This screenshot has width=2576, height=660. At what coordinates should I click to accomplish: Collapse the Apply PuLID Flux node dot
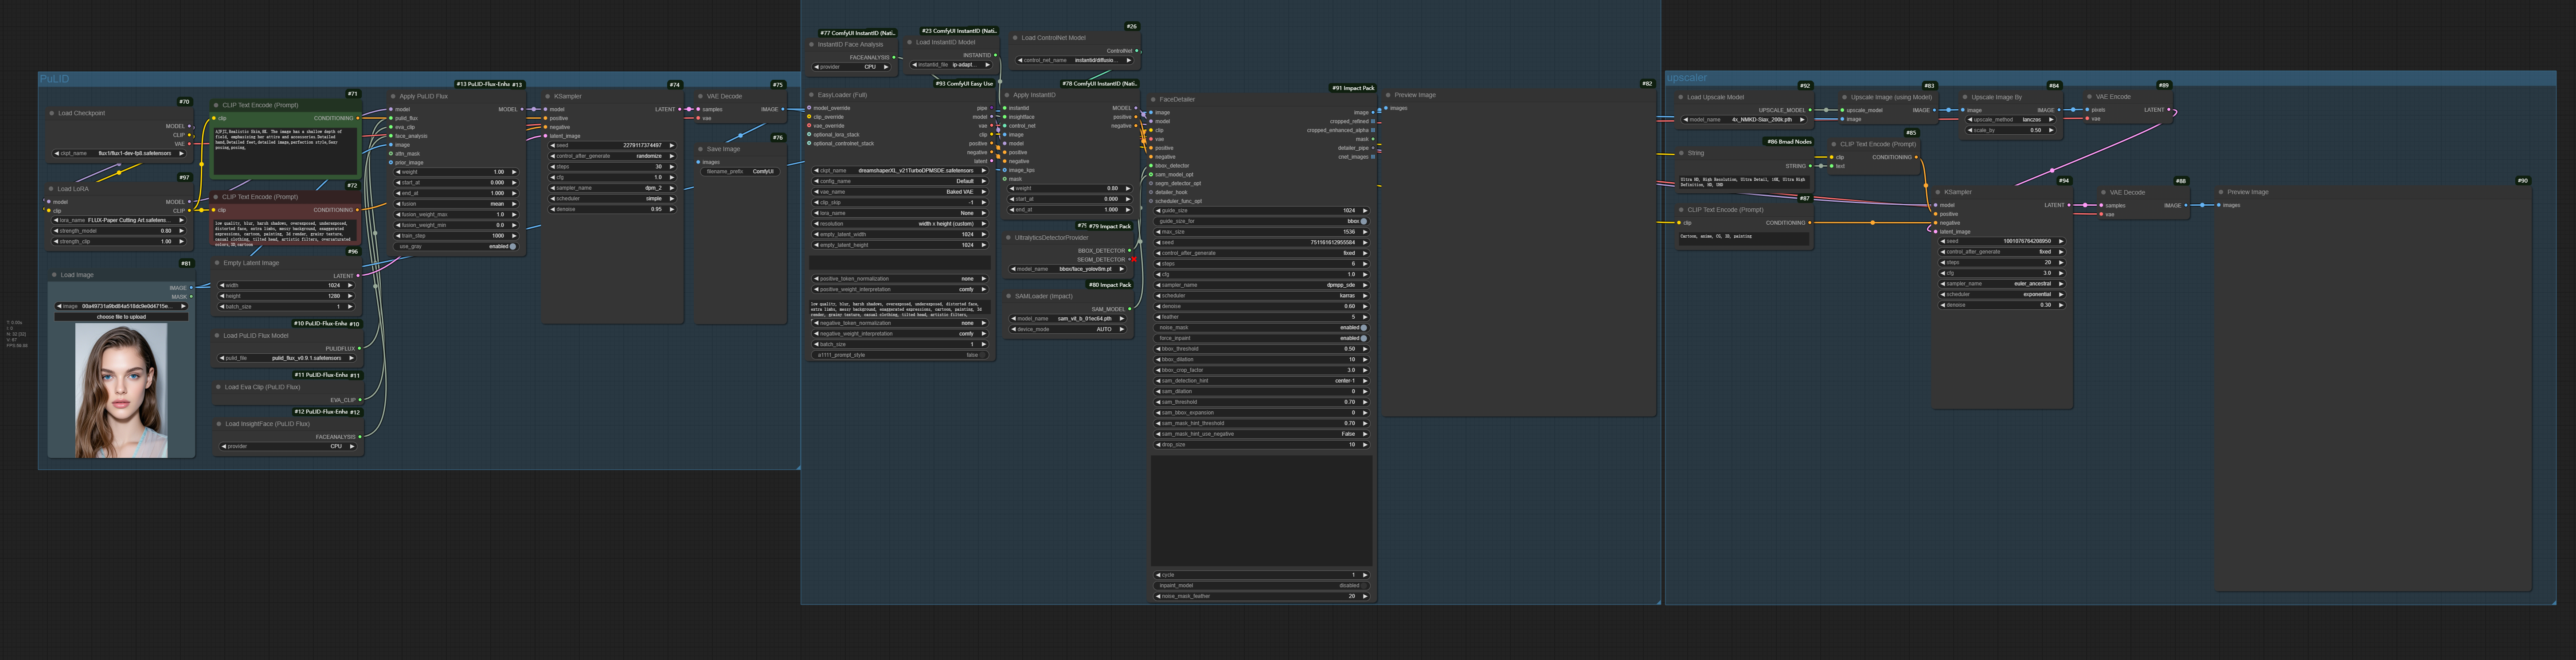tap(393, 97)
